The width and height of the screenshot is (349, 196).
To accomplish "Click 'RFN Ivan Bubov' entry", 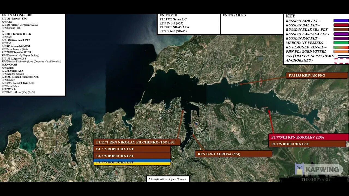I will 10,86.
